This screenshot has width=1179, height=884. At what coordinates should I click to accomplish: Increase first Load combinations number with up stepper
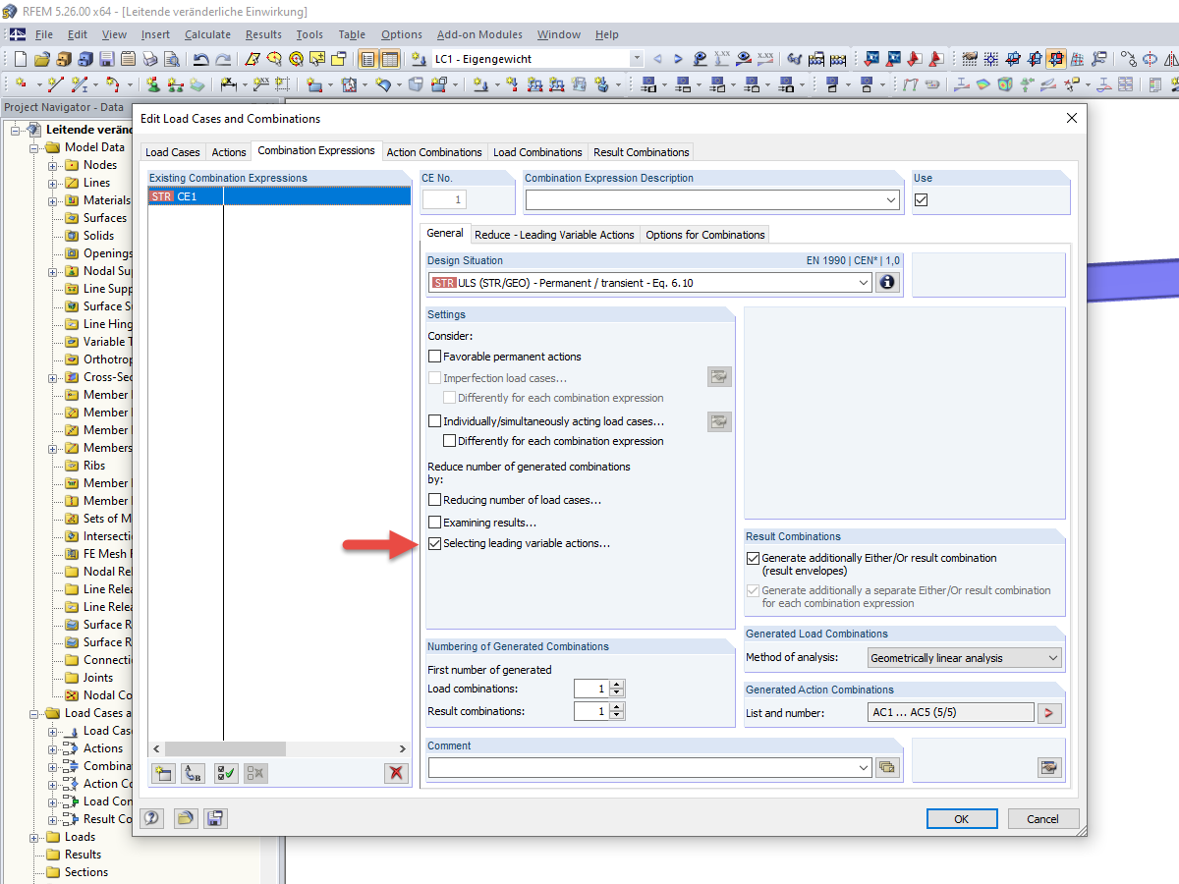pyautogui.click(x=618, y=684)
